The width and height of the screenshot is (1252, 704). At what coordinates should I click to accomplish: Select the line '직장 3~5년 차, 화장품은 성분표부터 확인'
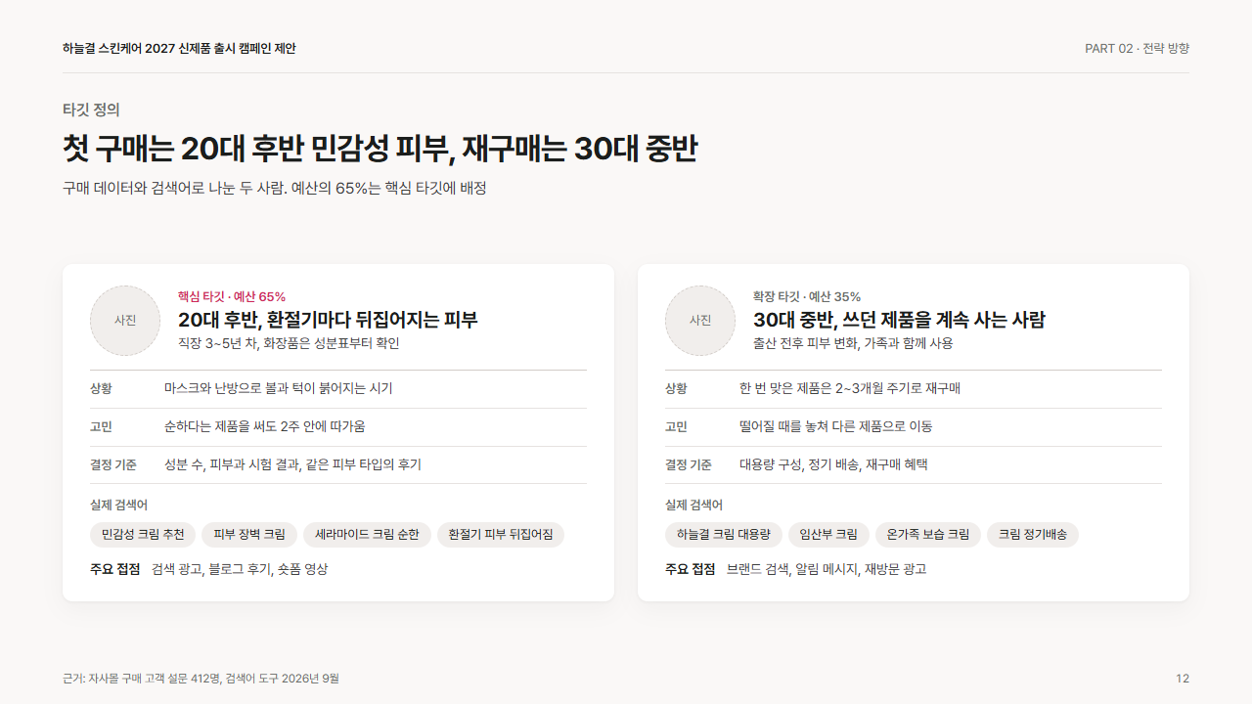pyautogui.click(x=289, y=343)
